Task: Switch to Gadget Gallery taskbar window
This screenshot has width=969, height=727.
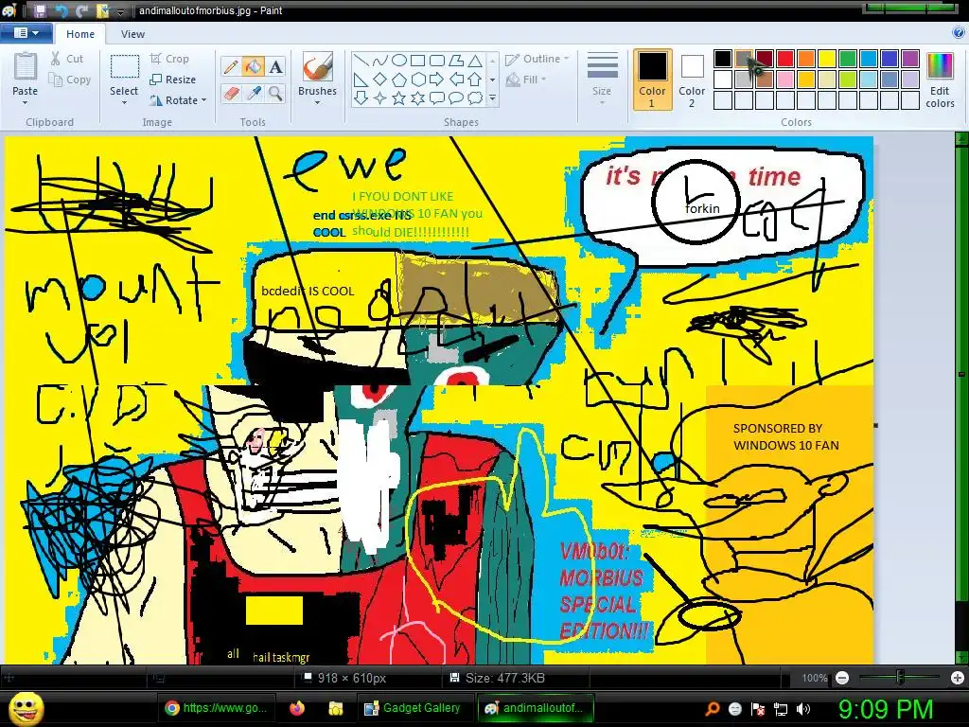Action: (413, 708)
